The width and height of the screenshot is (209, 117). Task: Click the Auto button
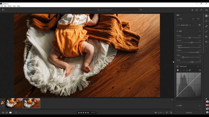tap(193, 19)
